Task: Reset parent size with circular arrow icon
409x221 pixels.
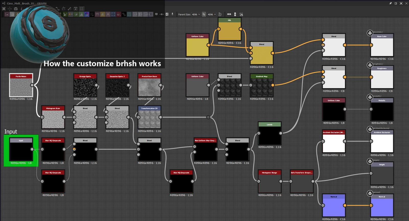Action: pos(220,14)
